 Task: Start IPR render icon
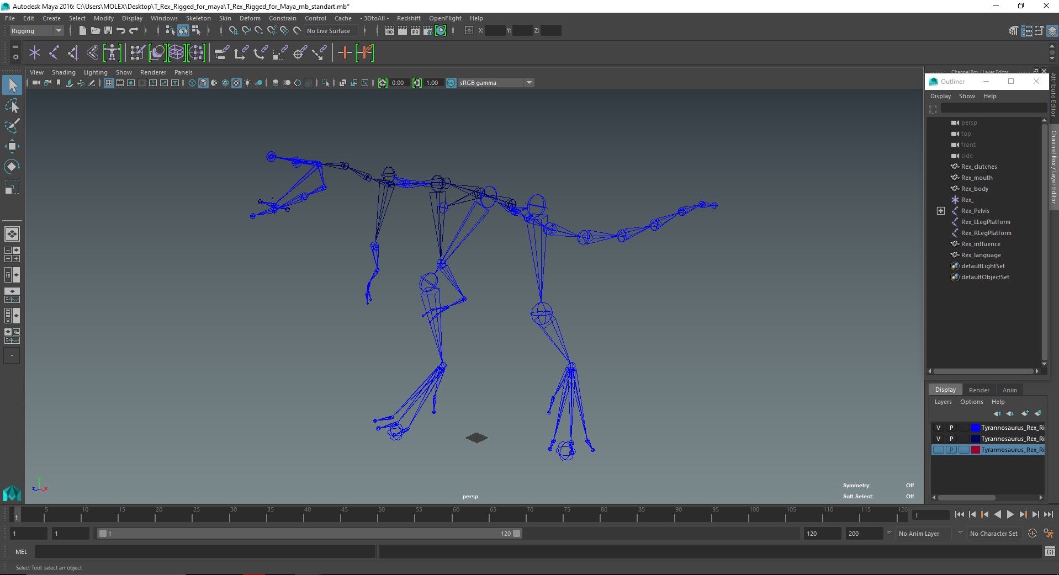coord(415,31)
